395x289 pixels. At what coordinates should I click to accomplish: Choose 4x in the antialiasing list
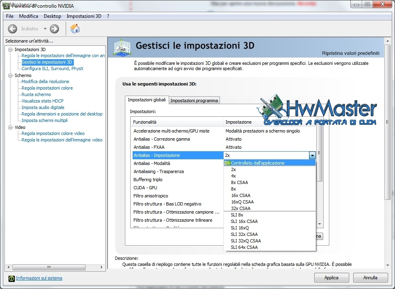coord(270,176)
